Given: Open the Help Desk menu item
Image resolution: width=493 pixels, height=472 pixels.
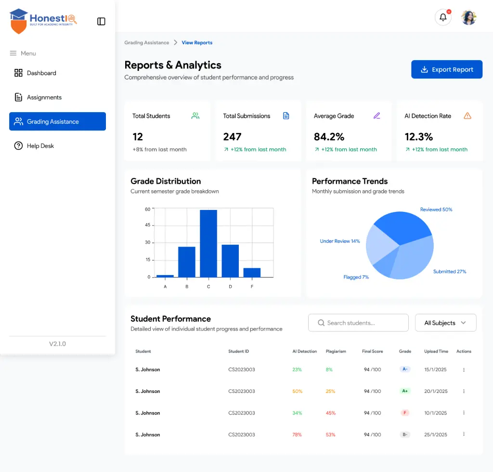Looking at the screenshot, I should click(x=40, y=146).
